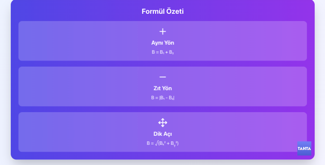Viewport: 325px width, 165px height.
Task: Click the square root formula under Dik Açı
Action: pos(162,144)
